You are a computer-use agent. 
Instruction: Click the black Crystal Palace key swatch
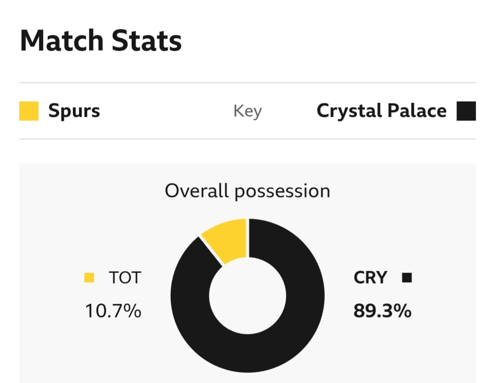click(466, 111)
